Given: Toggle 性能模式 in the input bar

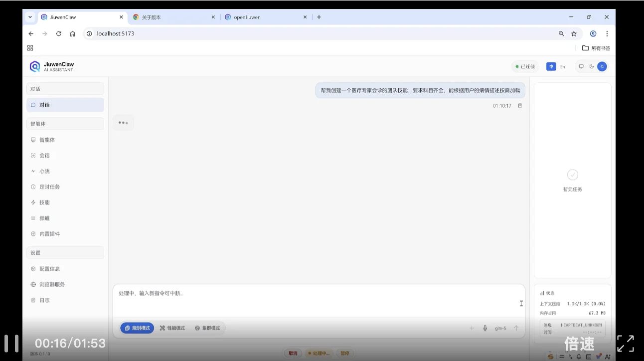Looking at the screenshot, I should click(171, 328).
